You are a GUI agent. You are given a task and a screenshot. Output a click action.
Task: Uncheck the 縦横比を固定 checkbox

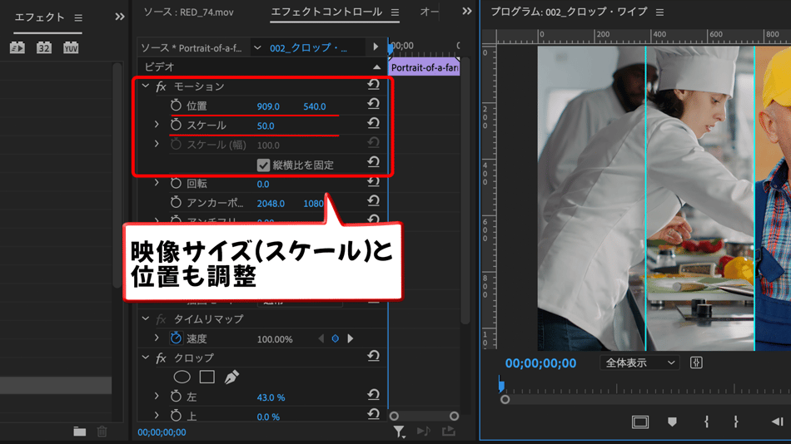tap(263, 165)
